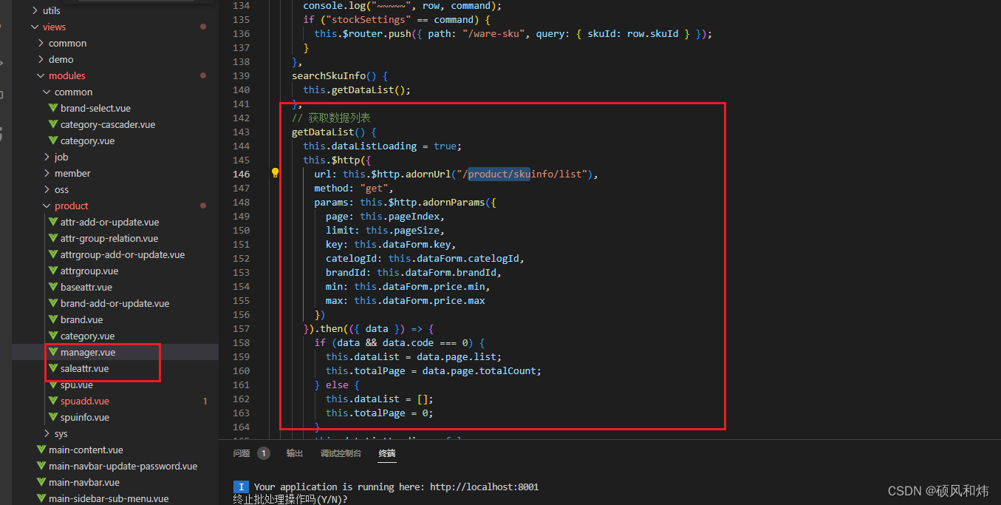The height and width of the screenshot is (505, 1001).
Task: Collapse the common folder under modules
Action: pos(47,92)
